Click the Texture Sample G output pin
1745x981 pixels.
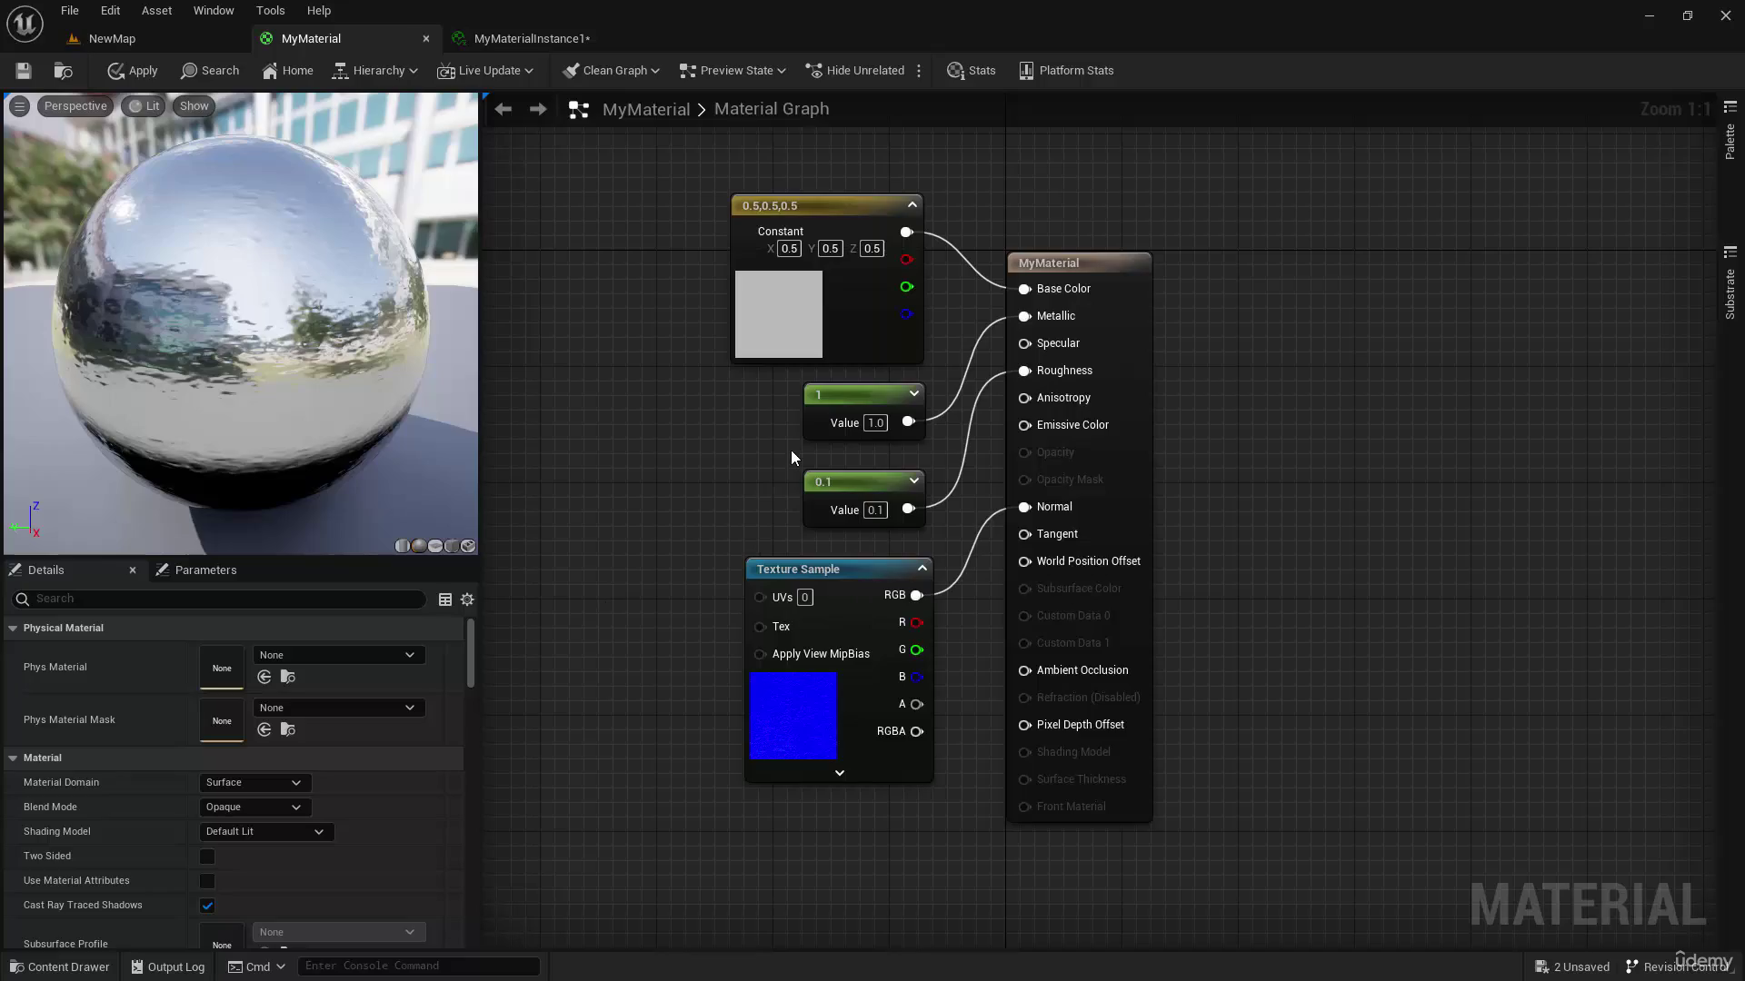point(917,650)
